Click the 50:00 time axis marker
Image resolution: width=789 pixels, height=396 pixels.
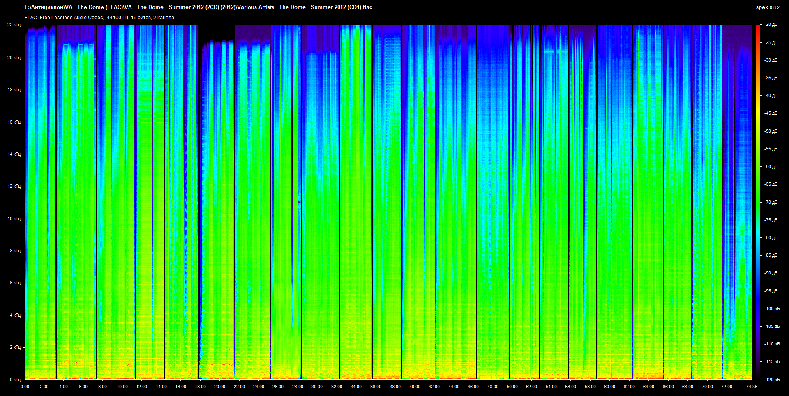point(512,387)
